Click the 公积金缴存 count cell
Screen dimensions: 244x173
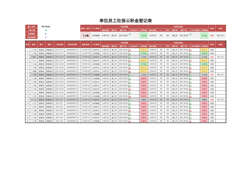pos(46,37)
